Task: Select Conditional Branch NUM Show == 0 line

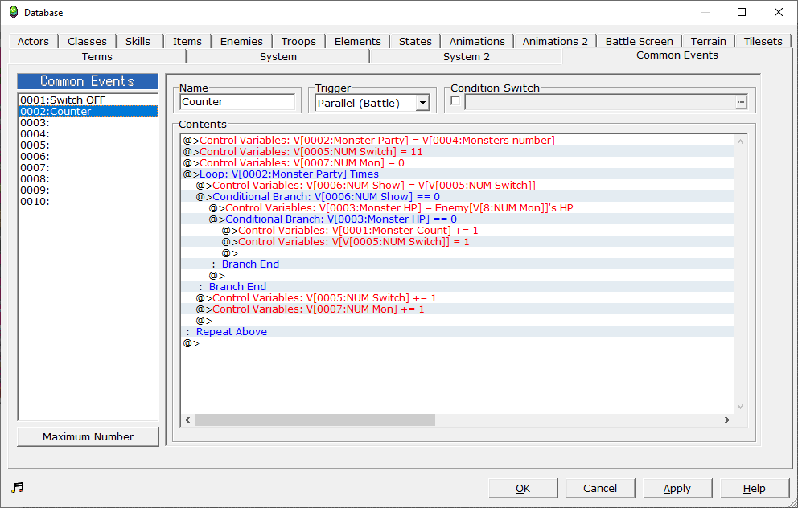Action: coord(458,196)
